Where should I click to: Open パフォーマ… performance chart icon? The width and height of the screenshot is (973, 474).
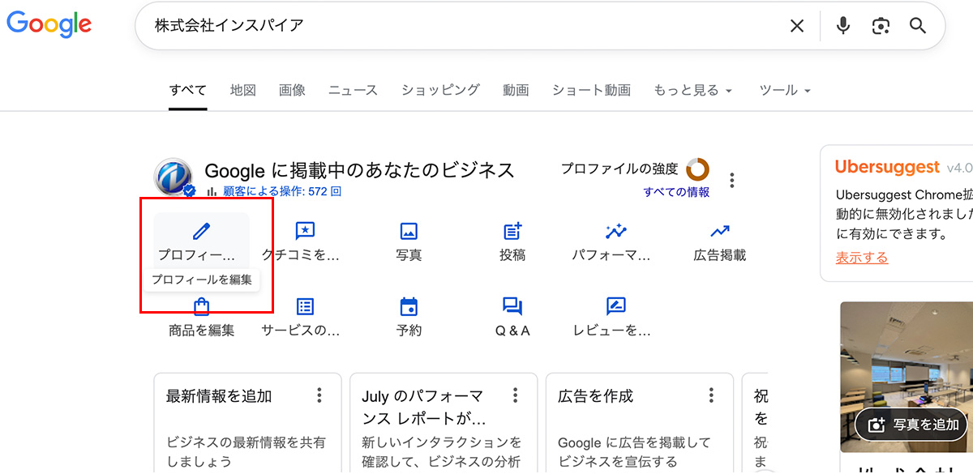tap(616, 231)
